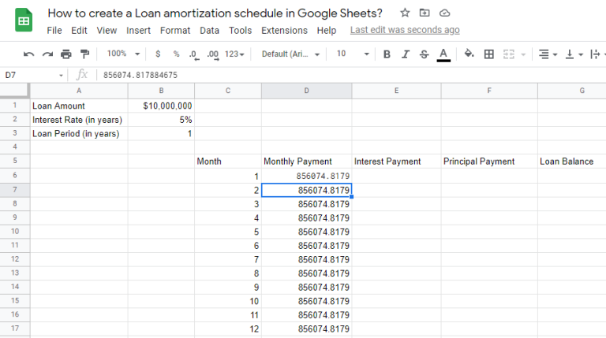This screenshot has width=606, height=338.
Task: Check the cloud save status icon
Action: [444, 13]
